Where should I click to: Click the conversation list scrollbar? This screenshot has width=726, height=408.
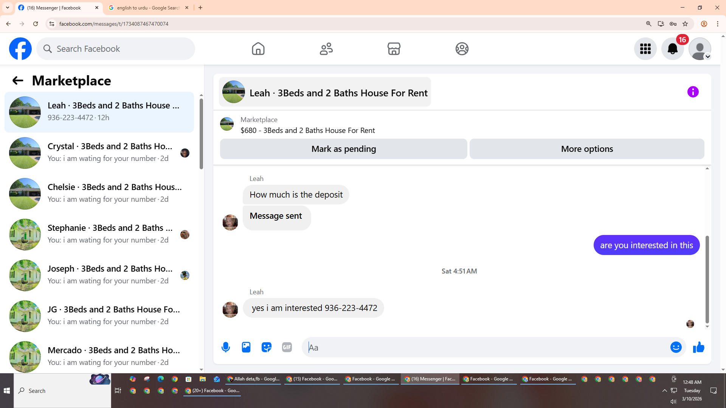click(x=201, y=134)
